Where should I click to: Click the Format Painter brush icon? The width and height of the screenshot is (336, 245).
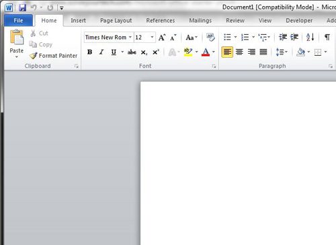(33, 56)
